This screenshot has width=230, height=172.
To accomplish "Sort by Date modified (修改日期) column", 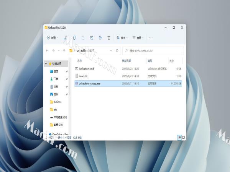I will 126,61.
